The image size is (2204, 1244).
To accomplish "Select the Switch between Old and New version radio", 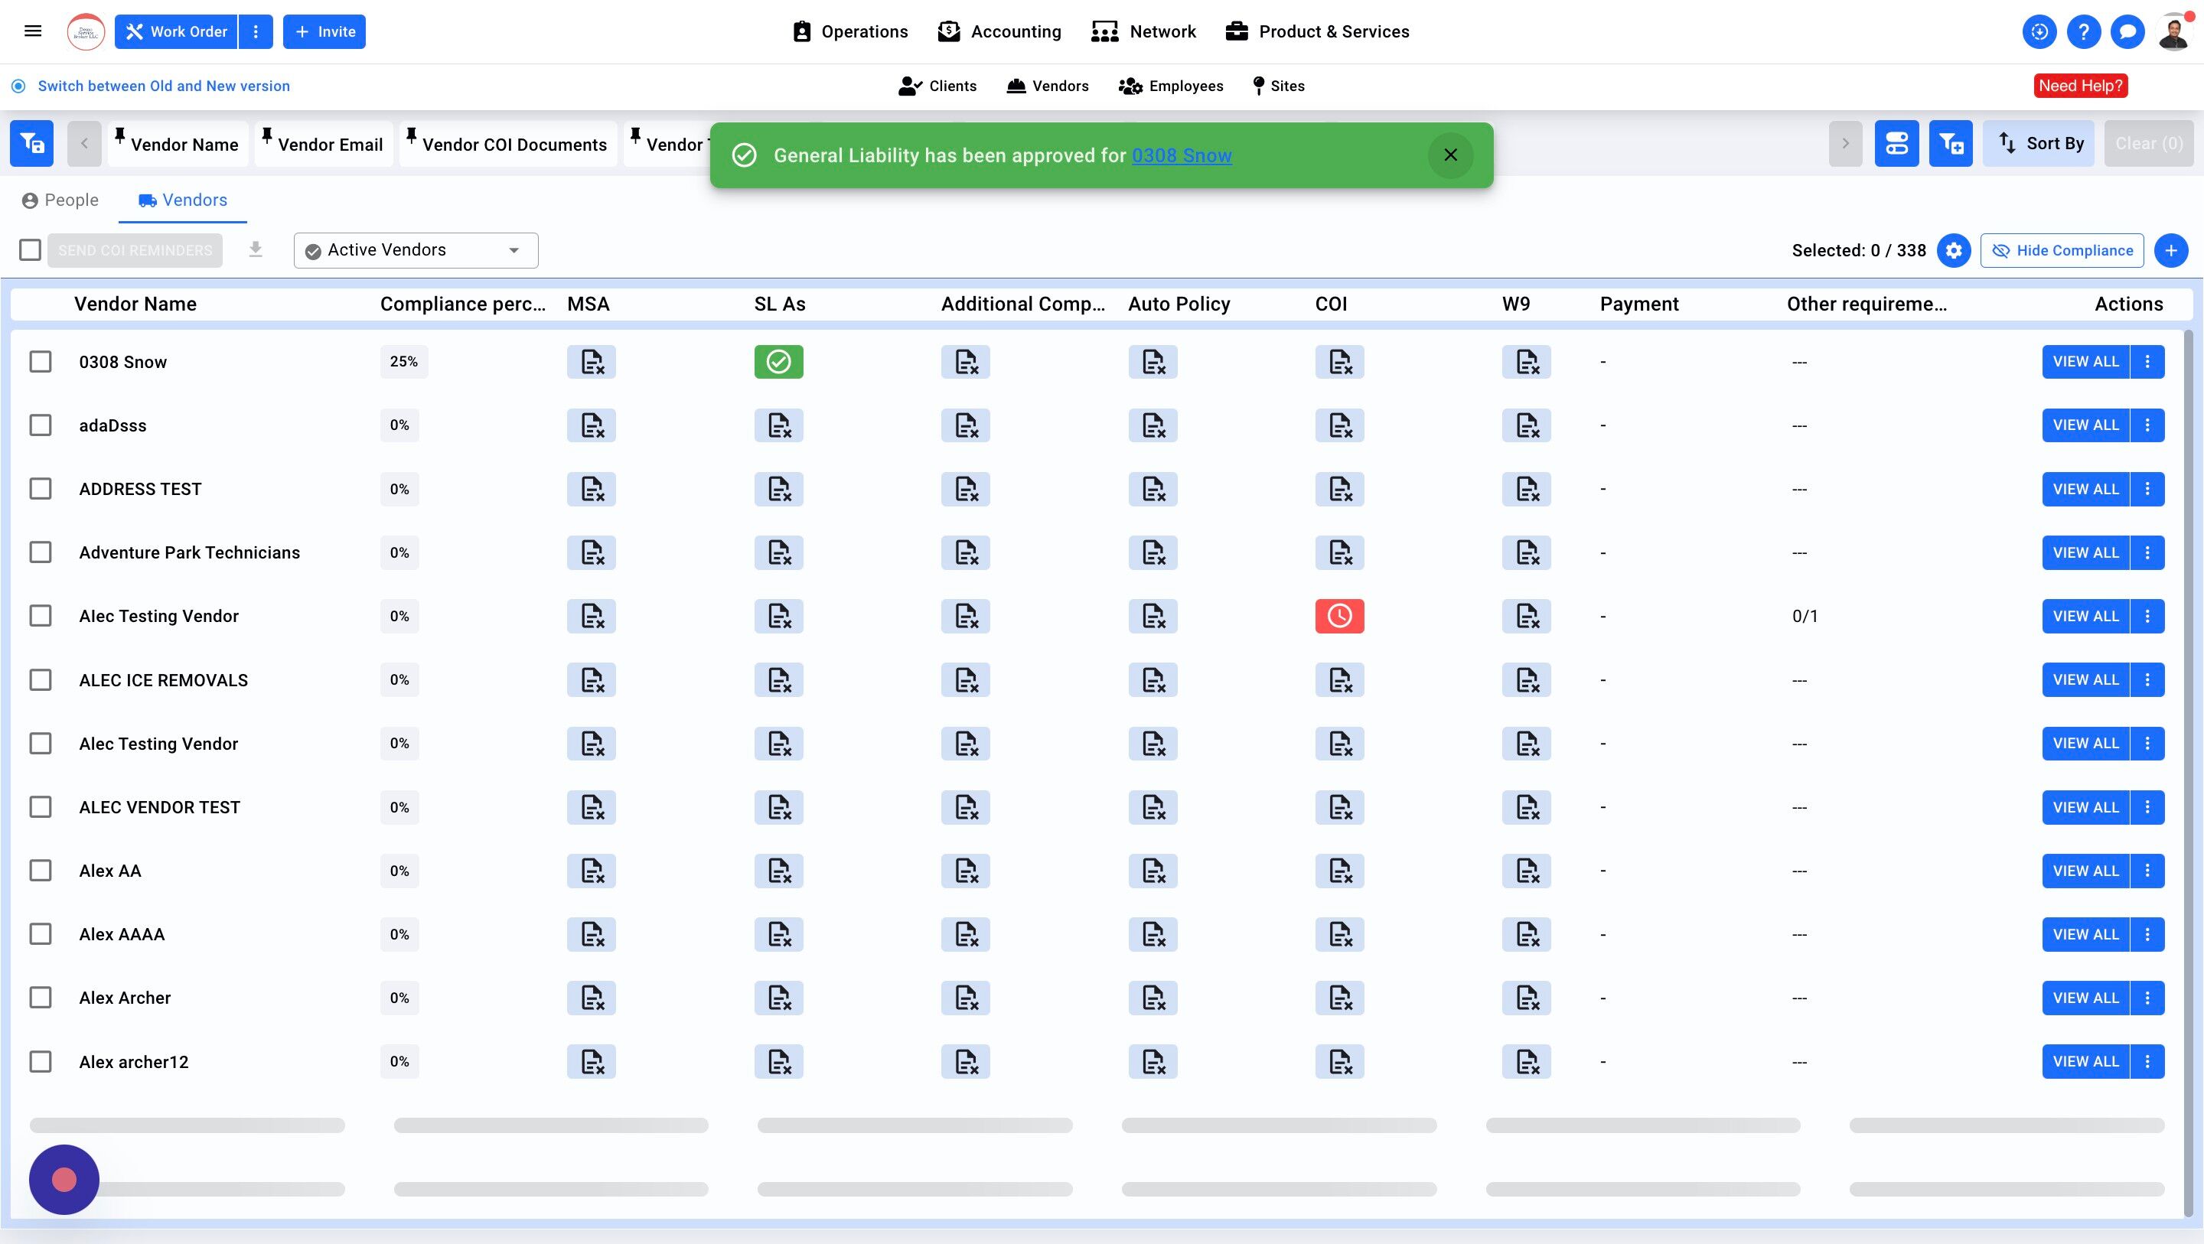I will point(19,86).
